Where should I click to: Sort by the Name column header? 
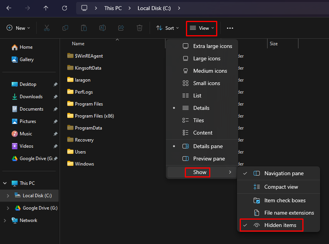click(78, 44)
